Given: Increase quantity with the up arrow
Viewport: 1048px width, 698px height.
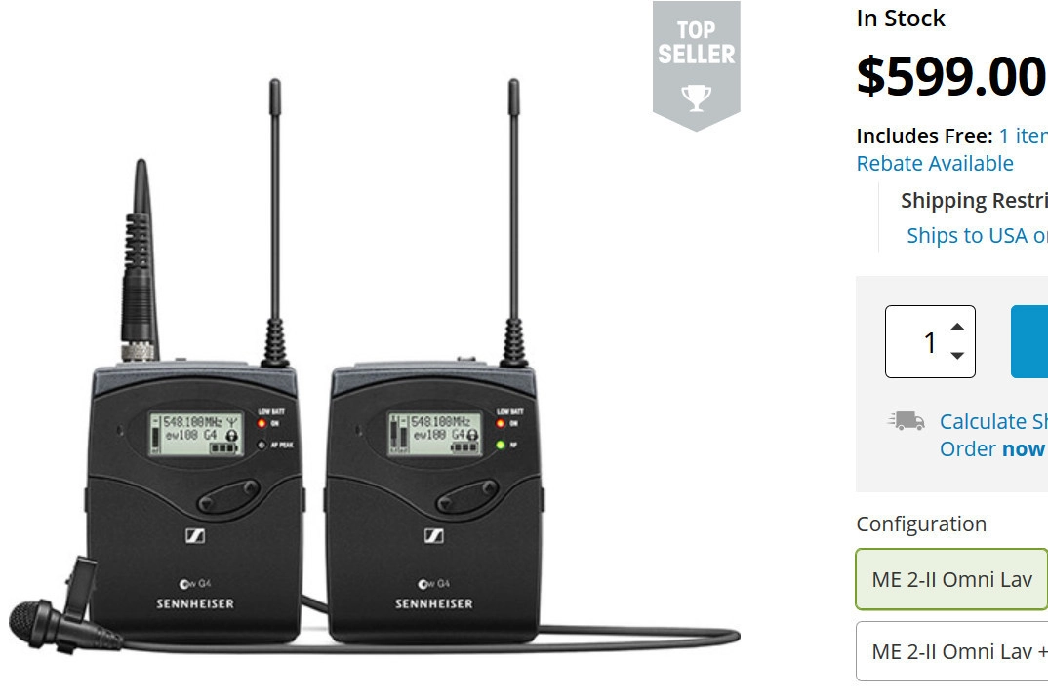Looking at the screenshot, I should 957,327.
